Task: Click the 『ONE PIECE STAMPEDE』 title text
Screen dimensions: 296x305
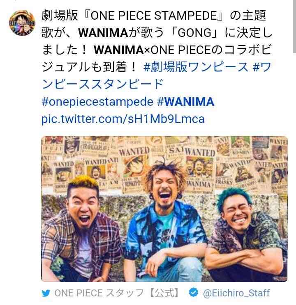Action: (155, 16)
